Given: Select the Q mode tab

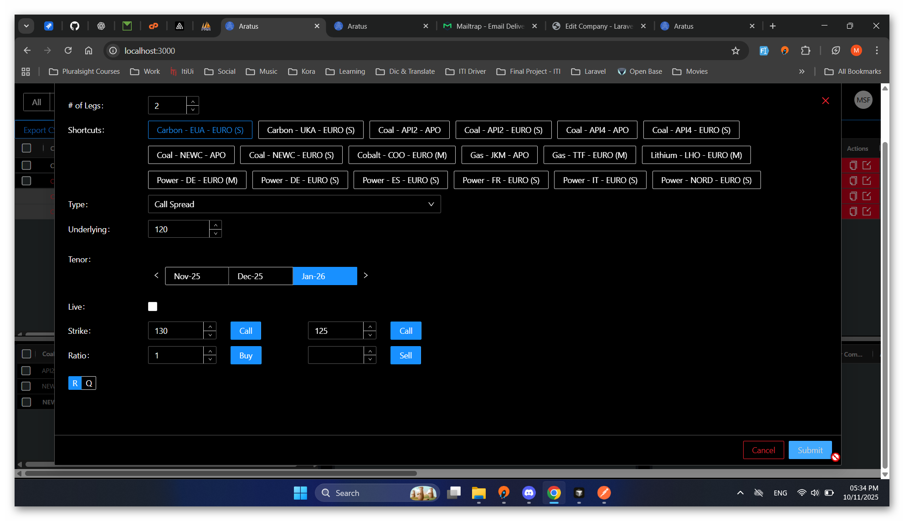Looking at the screenshot, I should 89,383.
